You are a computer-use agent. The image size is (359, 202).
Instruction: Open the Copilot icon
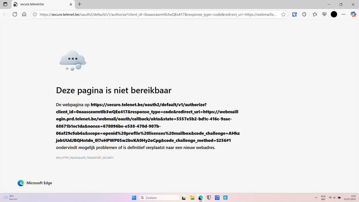click(353, 14)
